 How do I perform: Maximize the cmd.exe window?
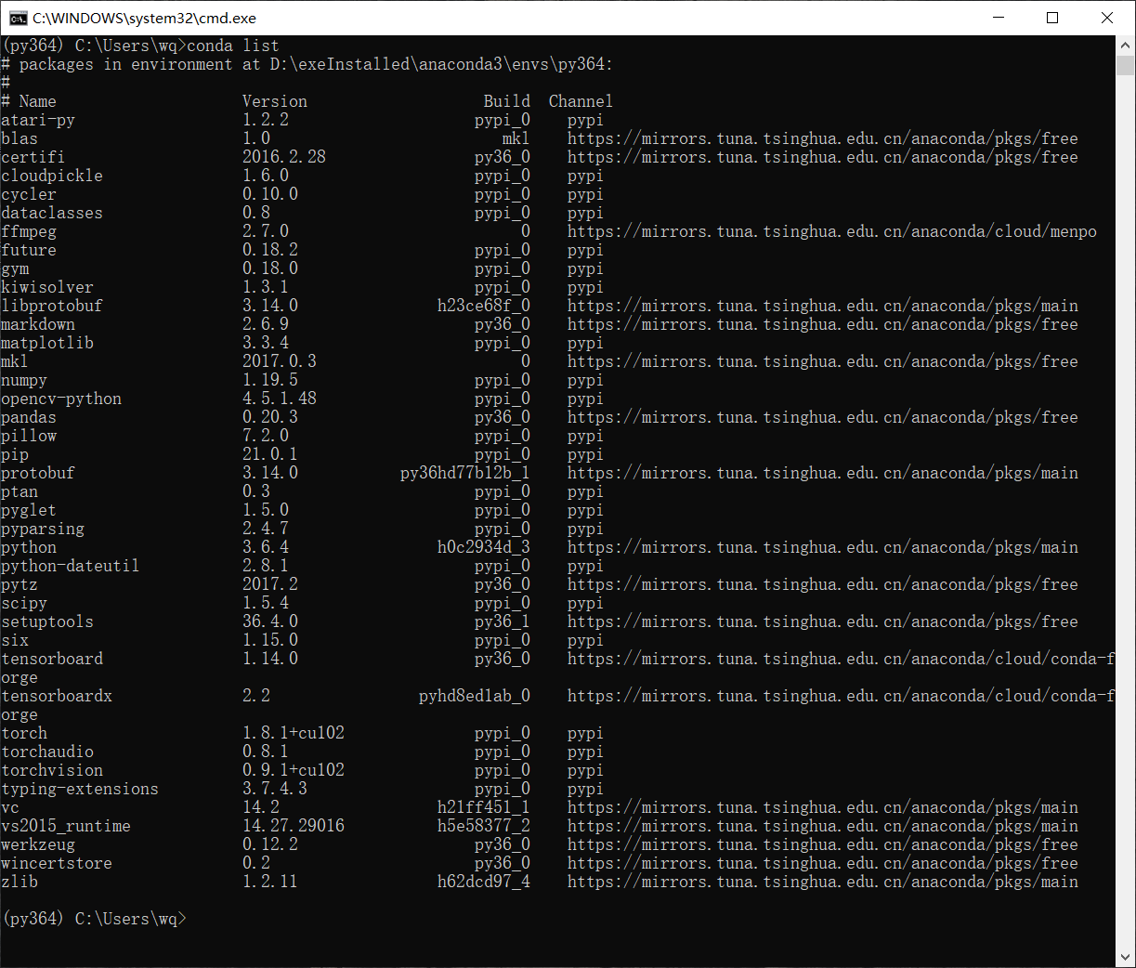1052,18
